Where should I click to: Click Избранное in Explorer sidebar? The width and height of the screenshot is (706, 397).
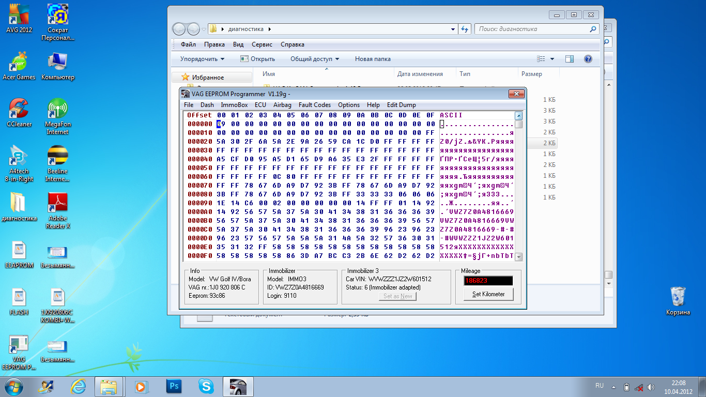click(208, 77)
